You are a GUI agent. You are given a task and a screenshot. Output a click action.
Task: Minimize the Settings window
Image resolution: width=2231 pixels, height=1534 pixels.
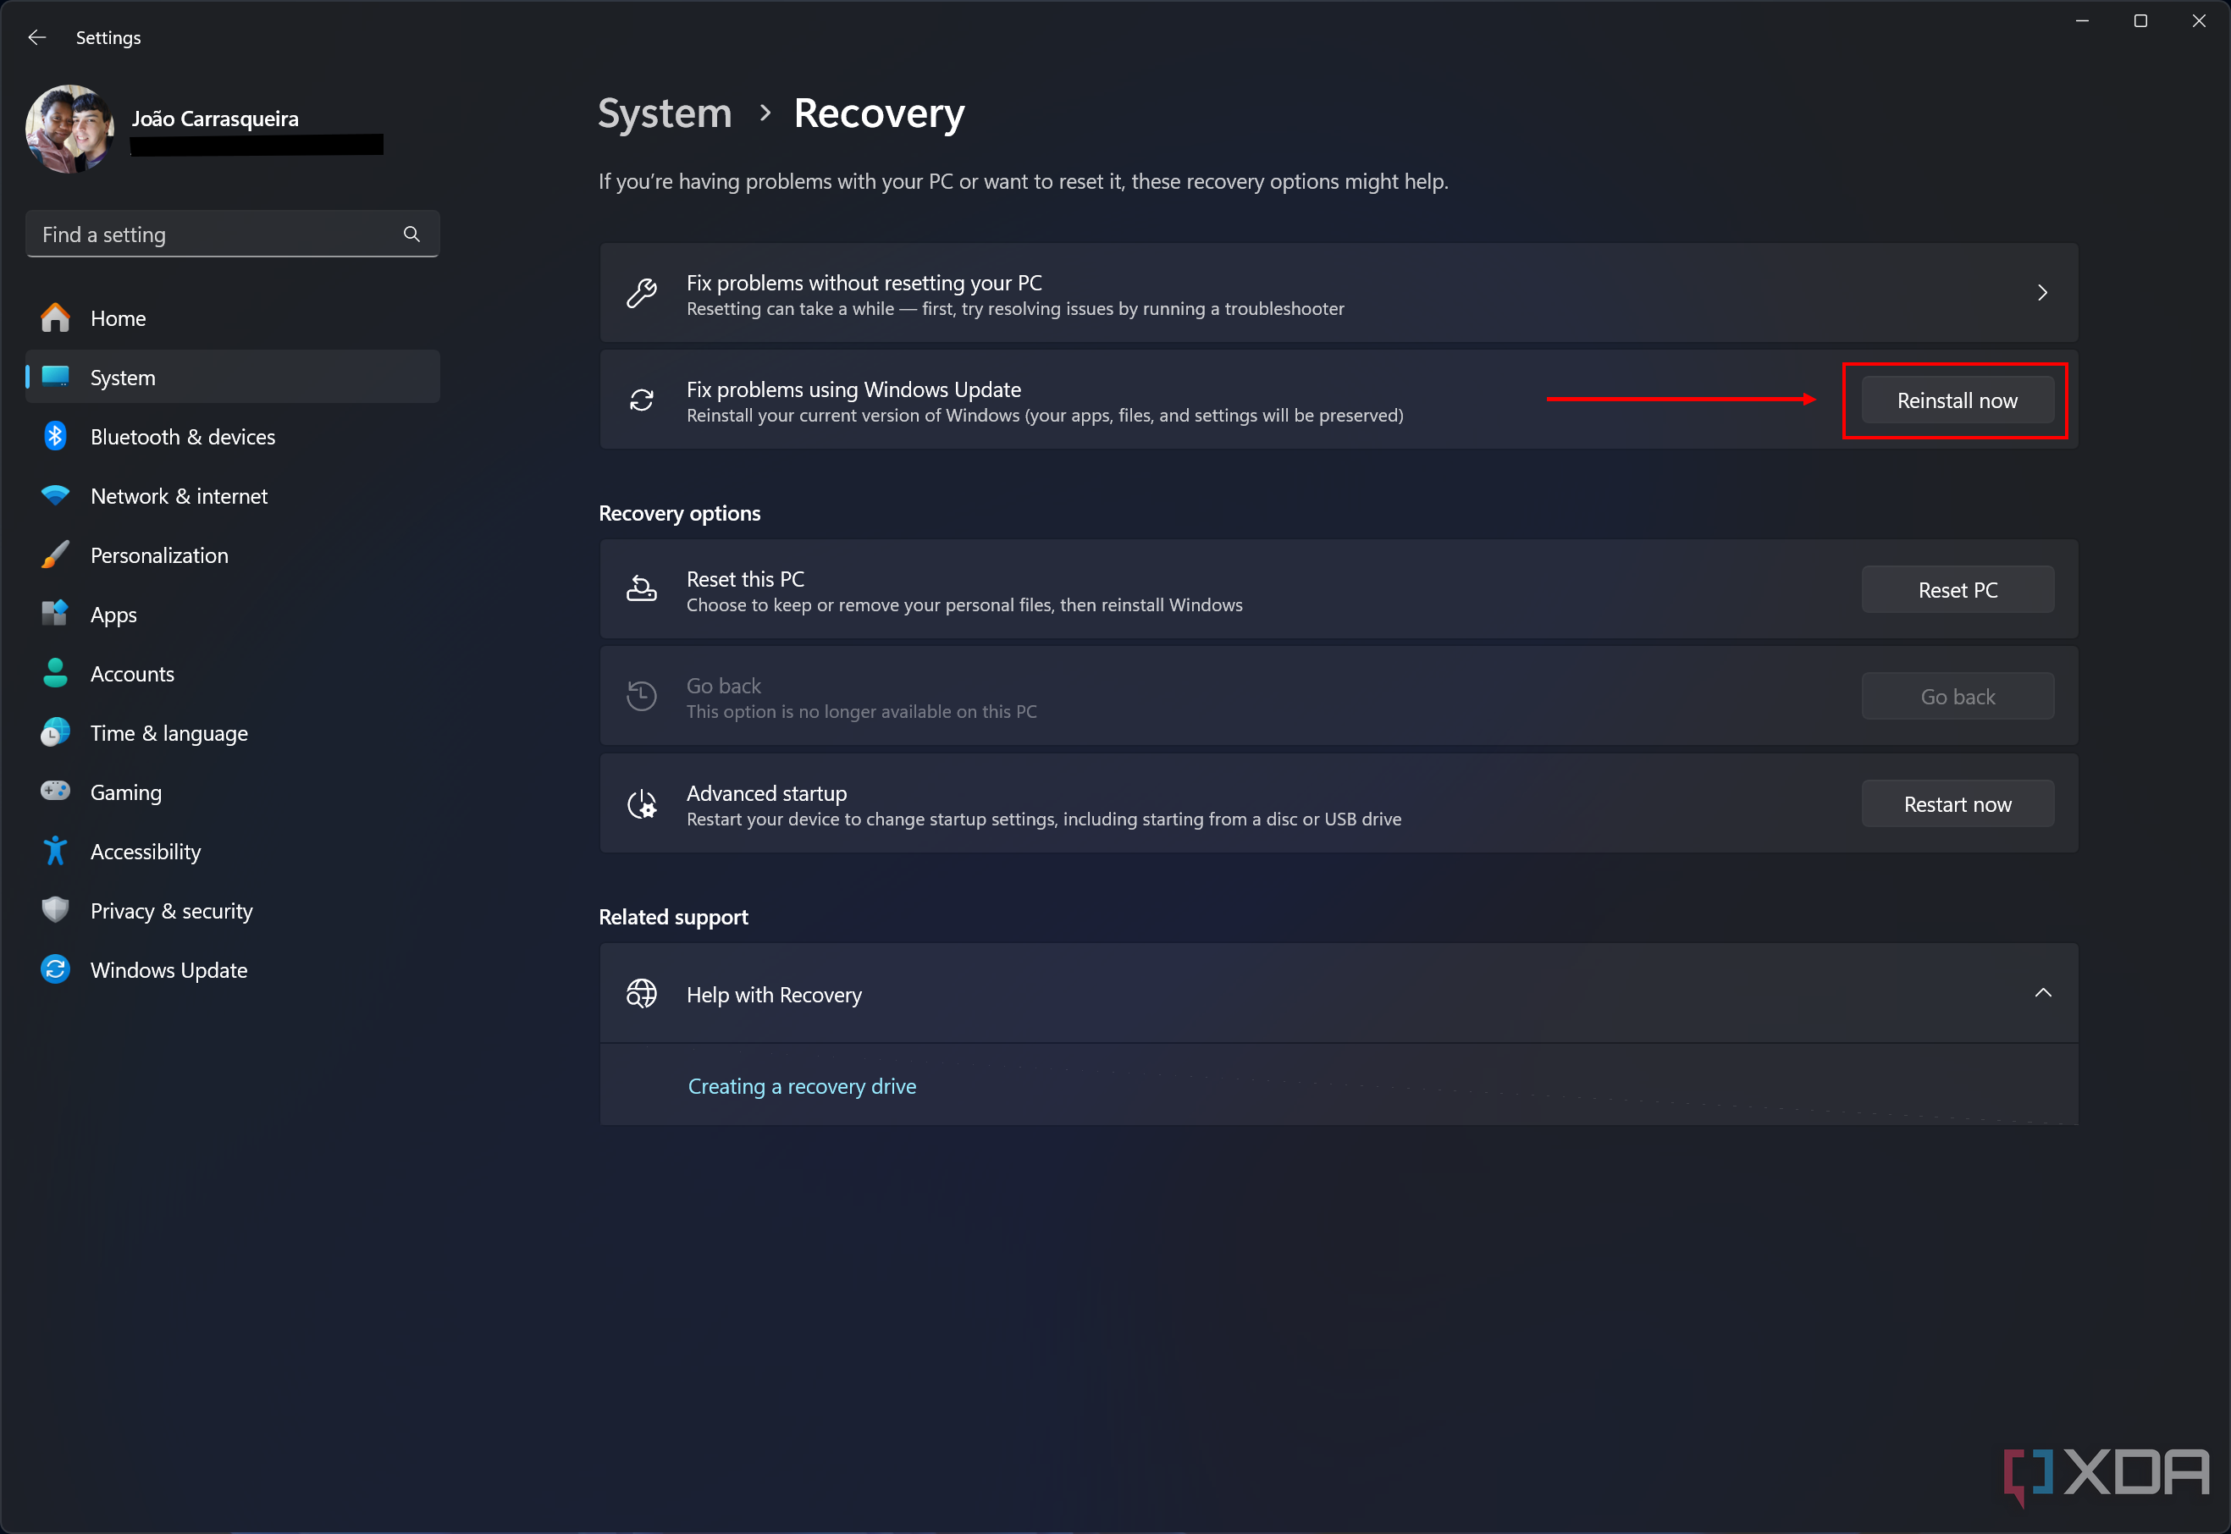[2082, 21]
